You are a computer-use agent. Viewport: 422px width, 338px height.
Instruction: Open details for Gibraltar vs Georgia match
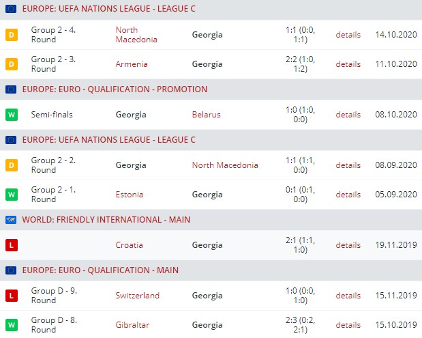[348, 324]
